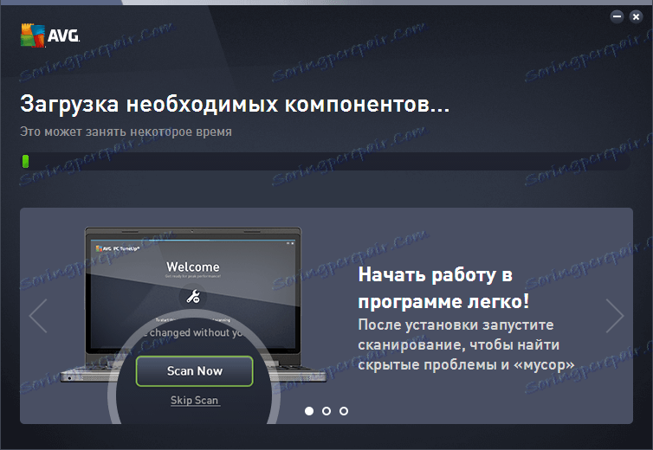Go to previous slide with left arrow

38,316
